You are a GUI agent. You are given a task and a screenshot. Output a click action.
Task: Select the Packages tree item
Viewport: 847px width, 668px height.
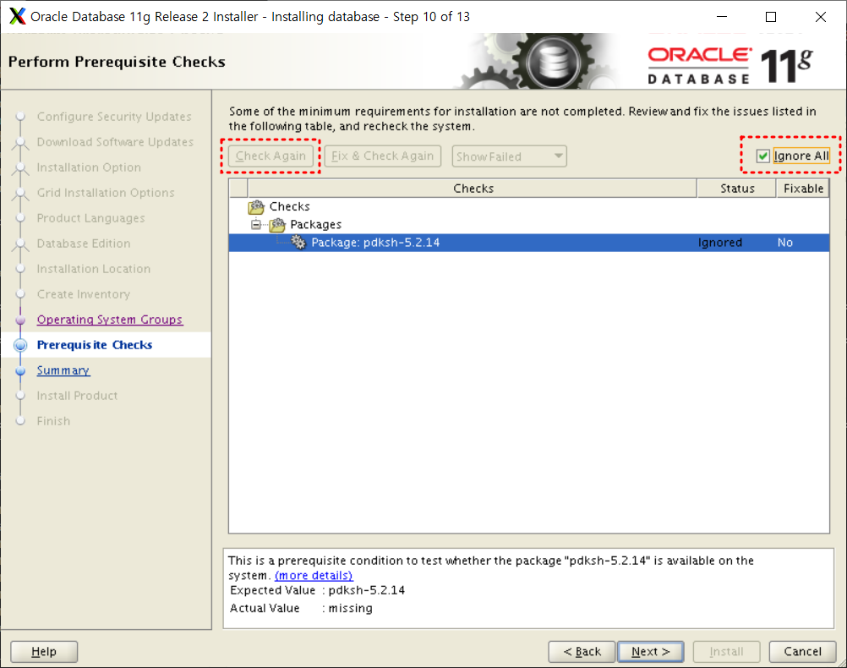pos(315,224)
